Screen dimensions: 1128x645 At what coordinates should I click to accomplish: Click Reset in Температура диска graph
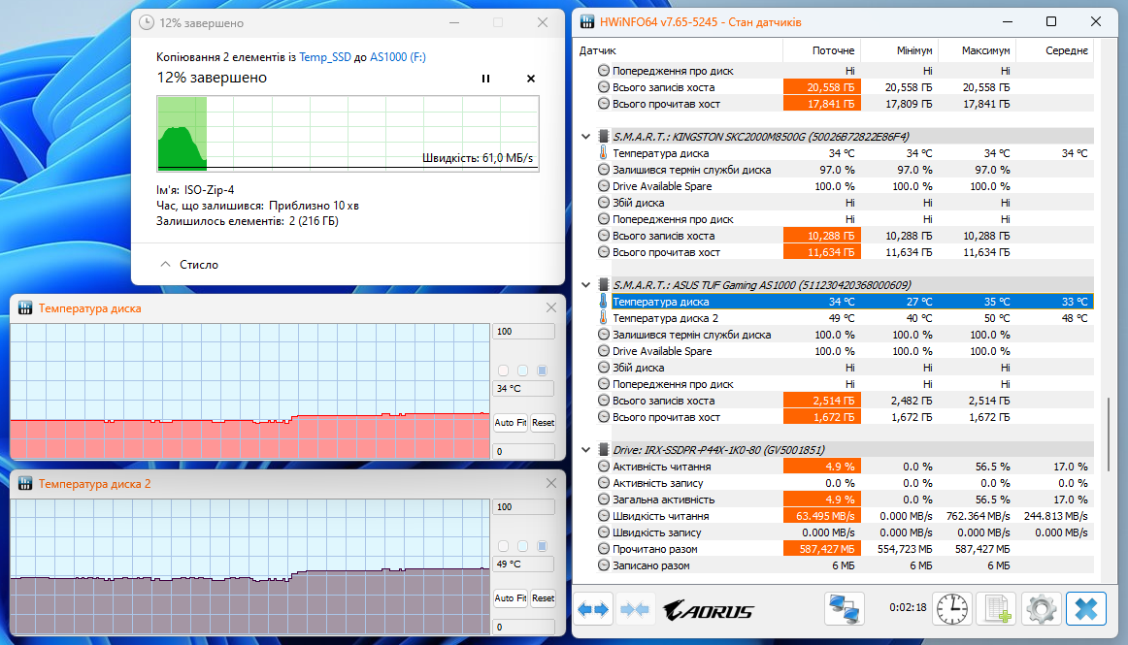click(544, 422)
